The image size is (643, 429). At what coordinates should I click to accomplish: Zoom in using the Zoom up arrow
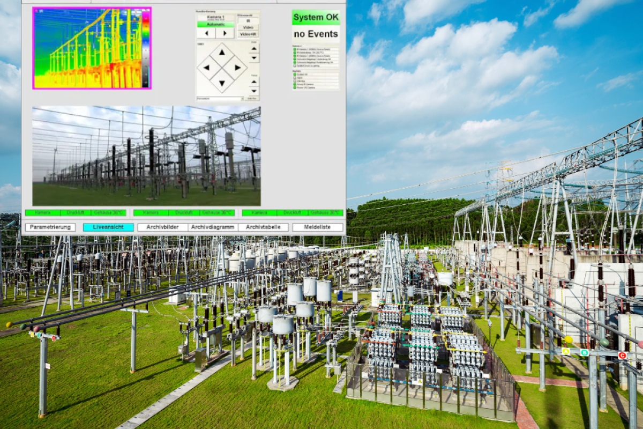tap(253, 49)
